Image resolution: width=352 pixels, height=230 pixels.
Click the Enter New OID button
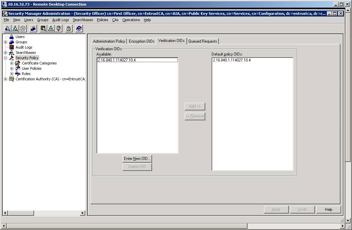tap(137, 159)
